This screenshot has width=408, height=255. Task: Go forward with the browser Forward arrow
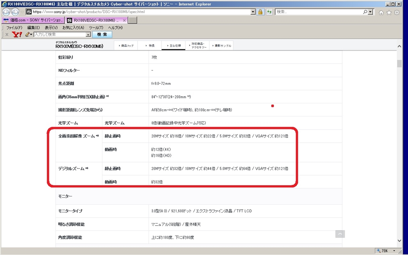tap(16, 12)
